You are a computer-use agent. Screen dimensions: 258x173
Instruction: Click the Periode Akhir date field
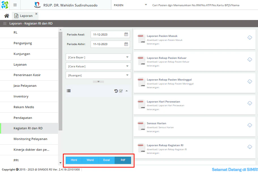click(x=110, y=44)
